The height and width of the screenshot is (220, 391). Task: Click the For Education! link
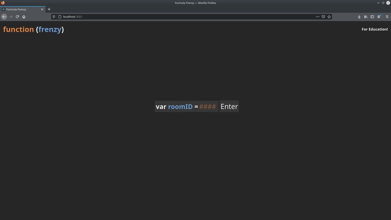click(375, 29)
